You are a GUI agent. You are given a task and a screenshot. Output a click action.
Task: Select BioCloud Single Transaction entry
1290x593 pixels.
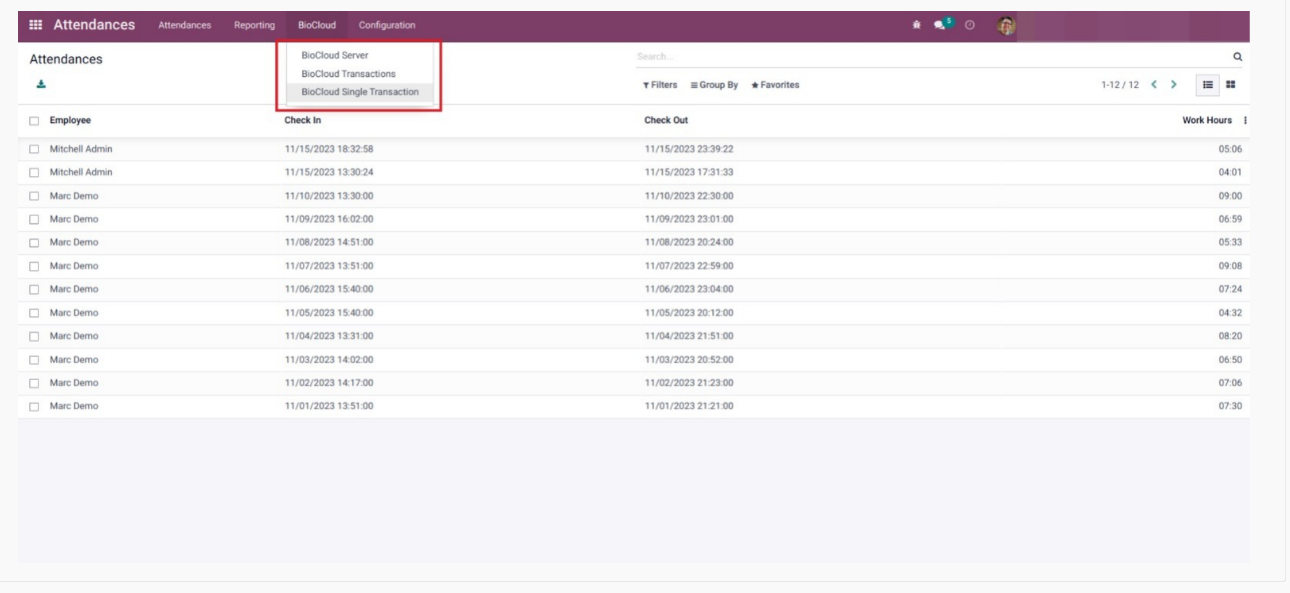[x=360, y=92]
